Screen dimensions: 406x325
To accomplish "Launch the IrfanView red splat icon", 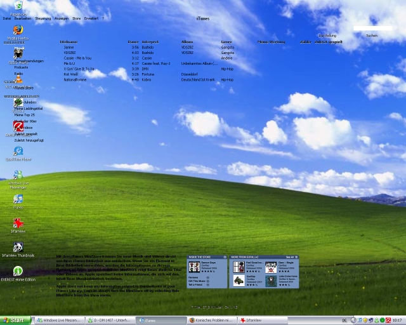I will [x=18, y=223].
